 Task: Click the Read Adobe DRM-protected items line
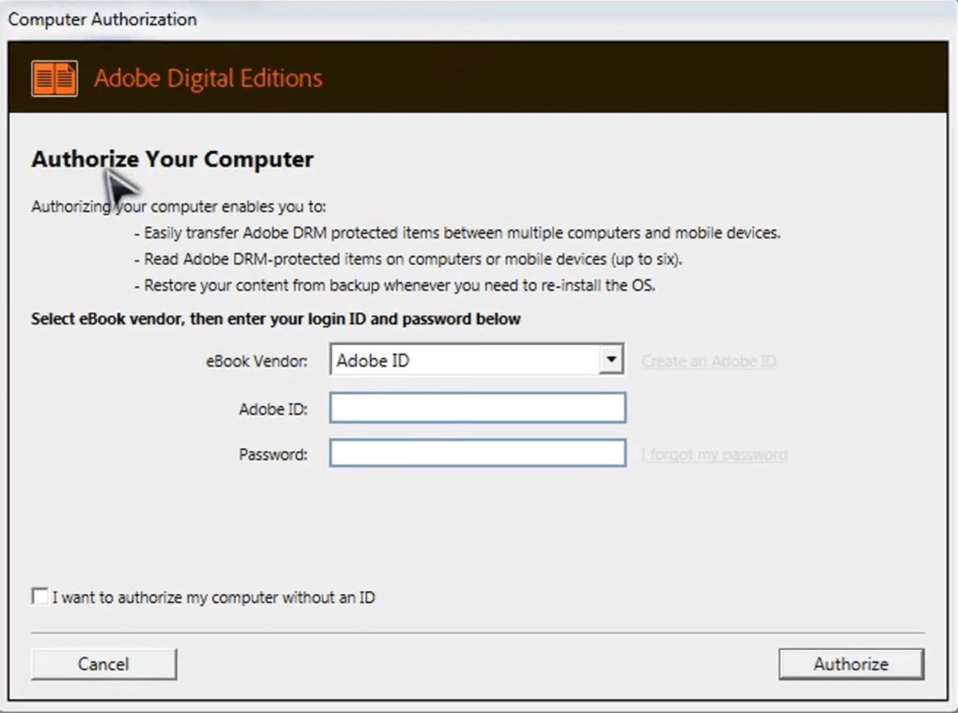tap(408, 259)
